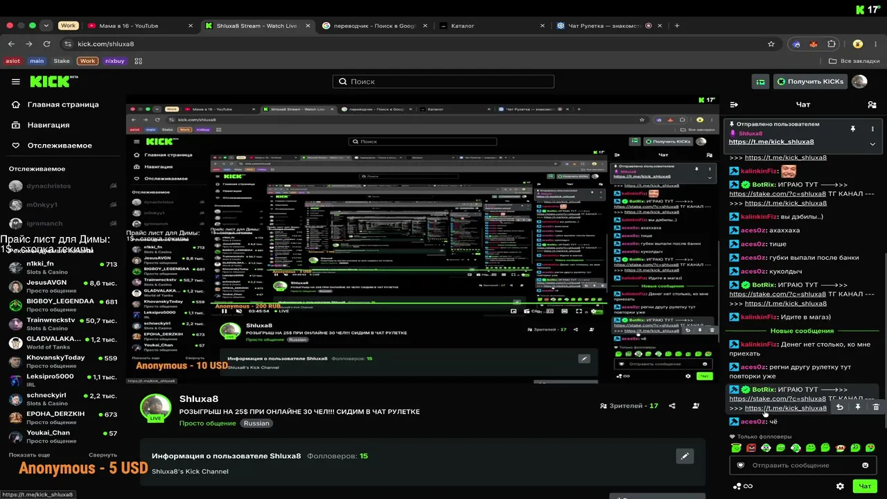Click the Показать еще link
The height and width of the screenshot is (499, 887).
coord(29,455)
